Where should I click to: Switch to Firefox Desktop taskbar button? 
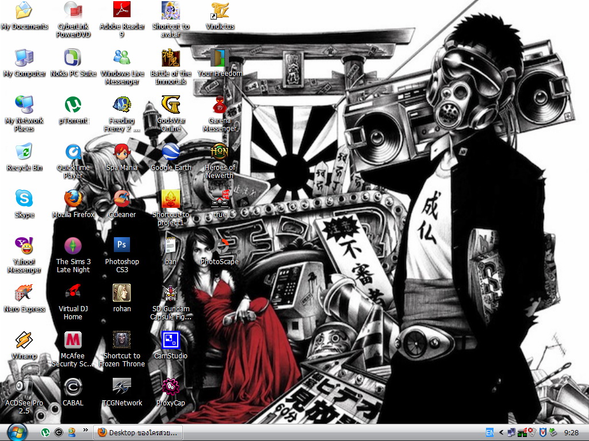[138, 433]
